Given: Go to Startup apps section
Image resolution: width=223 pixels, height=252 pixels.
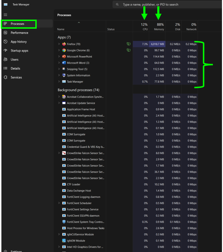Looking at the screenshot, I should click(19, 51).
